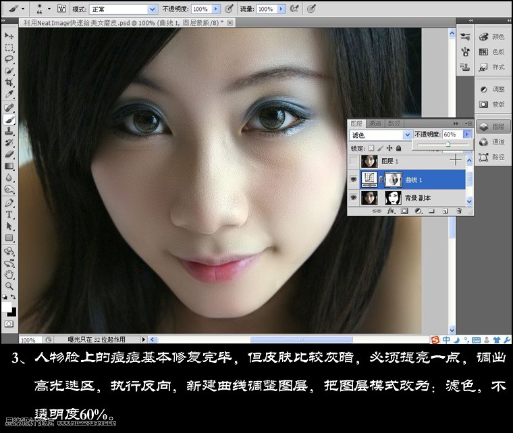Click the new adjustment layer icon

[x=418, y=211]
